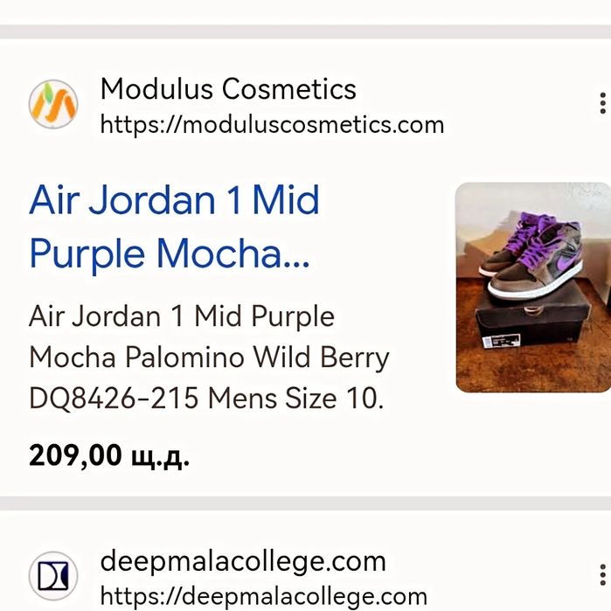
Task: Click blank space right of the price
Action: click(x=393, y=455)
